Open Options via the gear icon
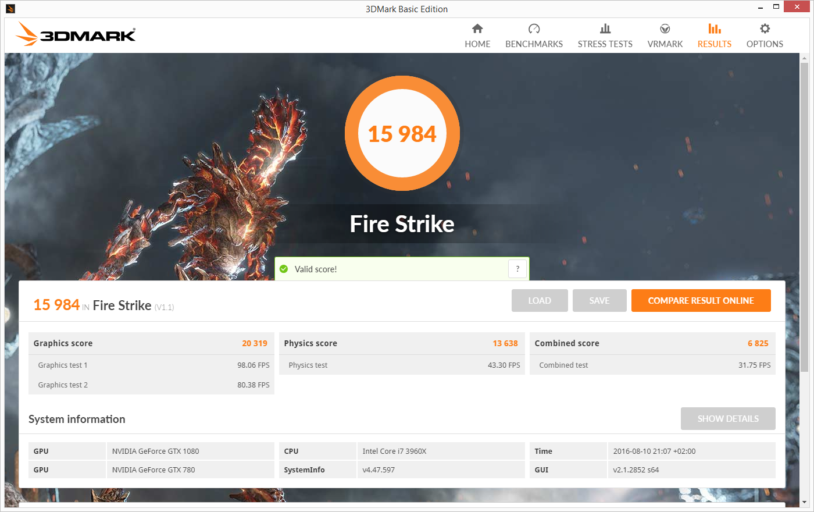Viewport: 814px width, 512px height. coord(765,35)
